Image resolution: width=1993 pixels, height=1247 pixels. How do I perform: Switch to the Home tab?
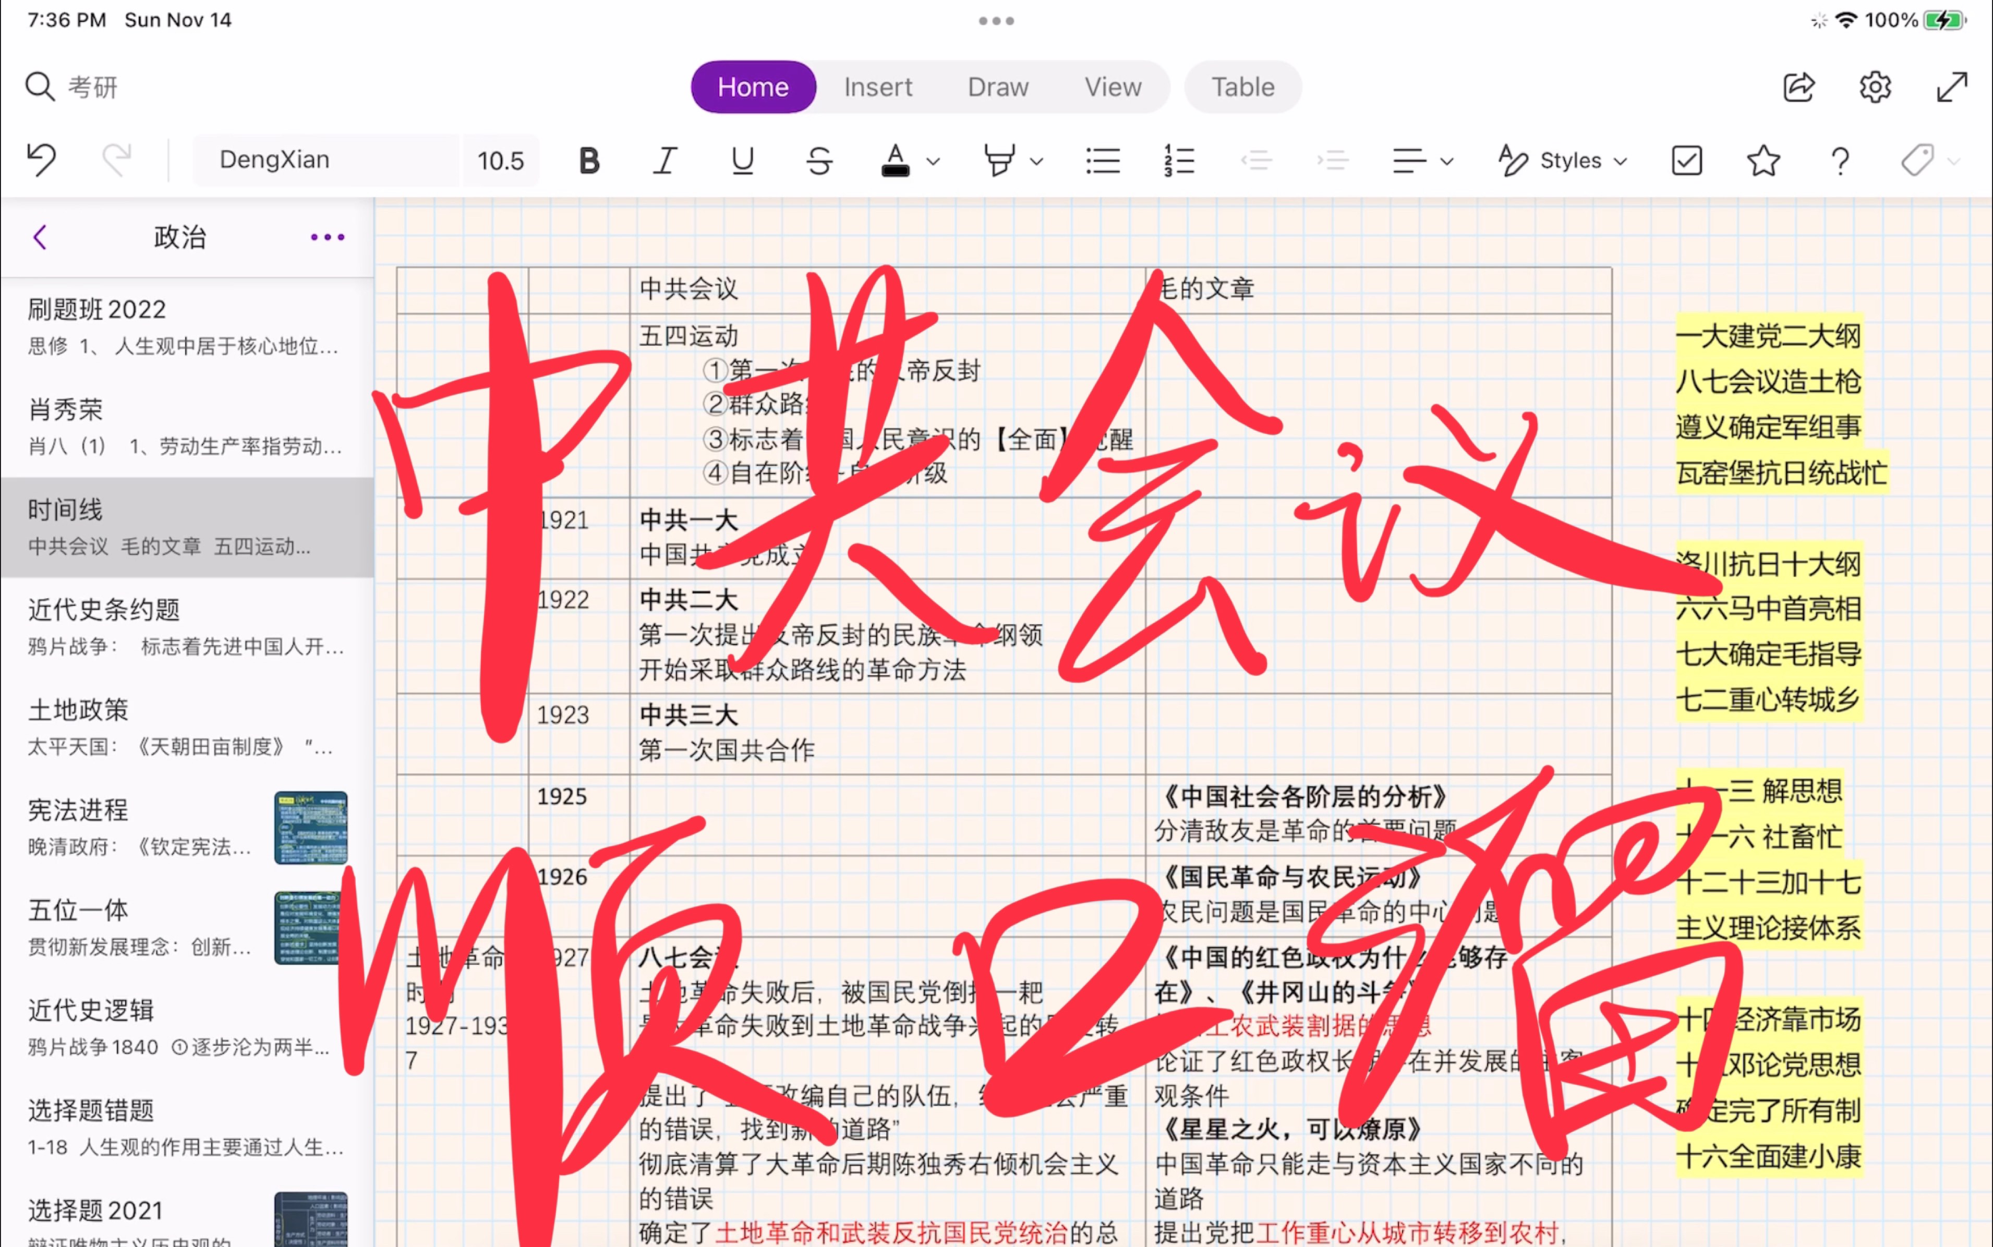coord(753,87)
